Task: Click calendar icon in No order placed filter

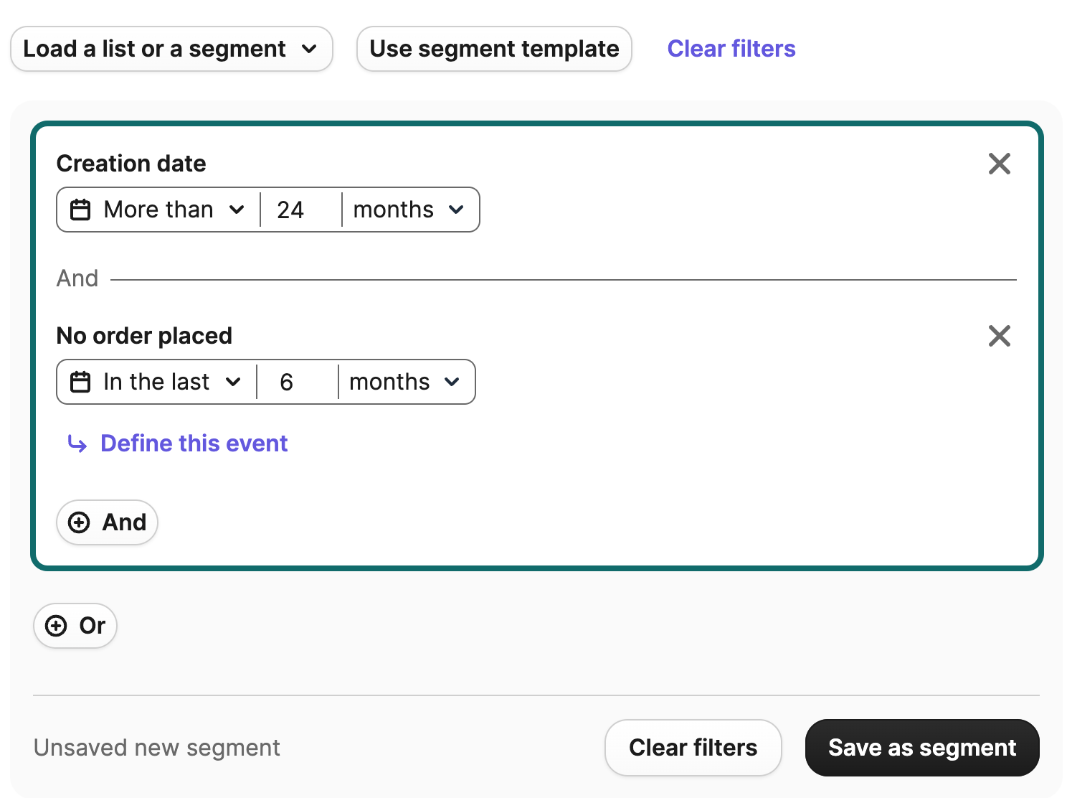Action: tap(80, 382)
